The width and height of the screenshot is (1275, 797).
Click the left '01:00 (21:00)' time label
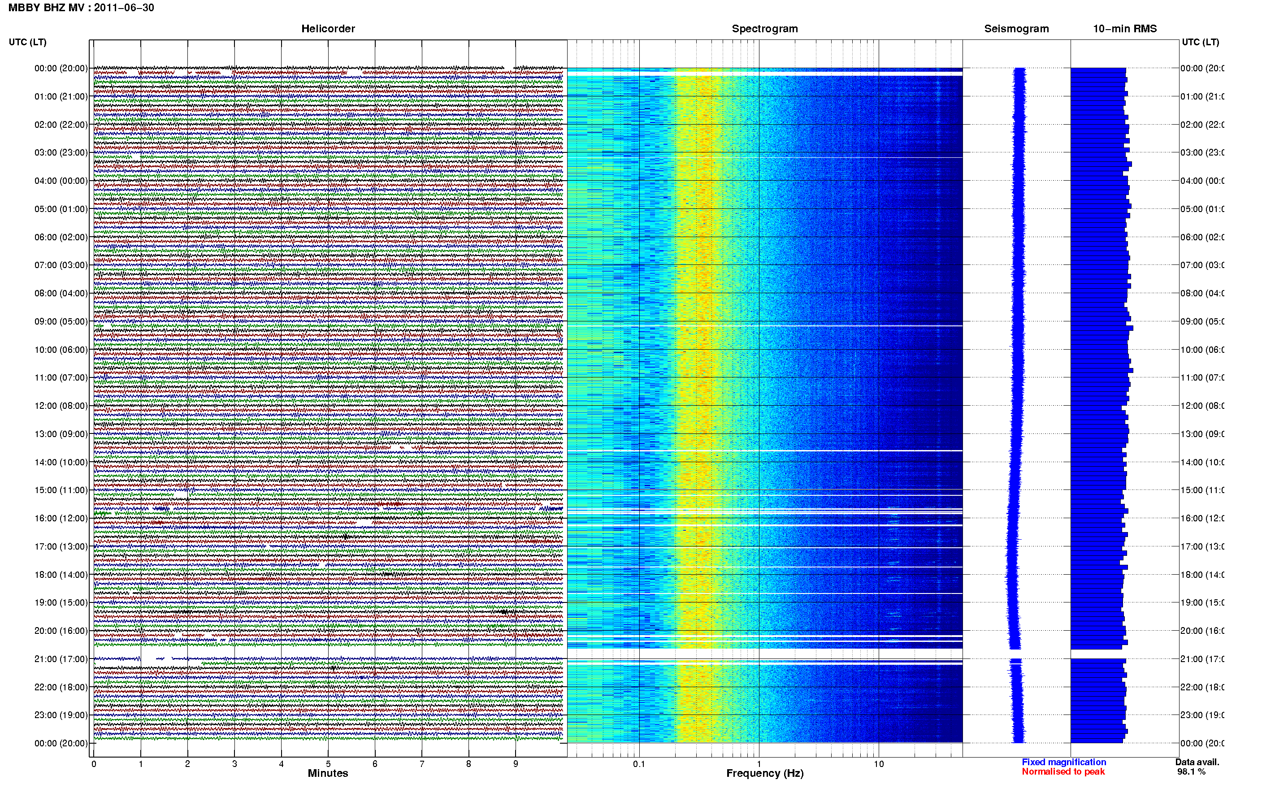tap(61, 96)
